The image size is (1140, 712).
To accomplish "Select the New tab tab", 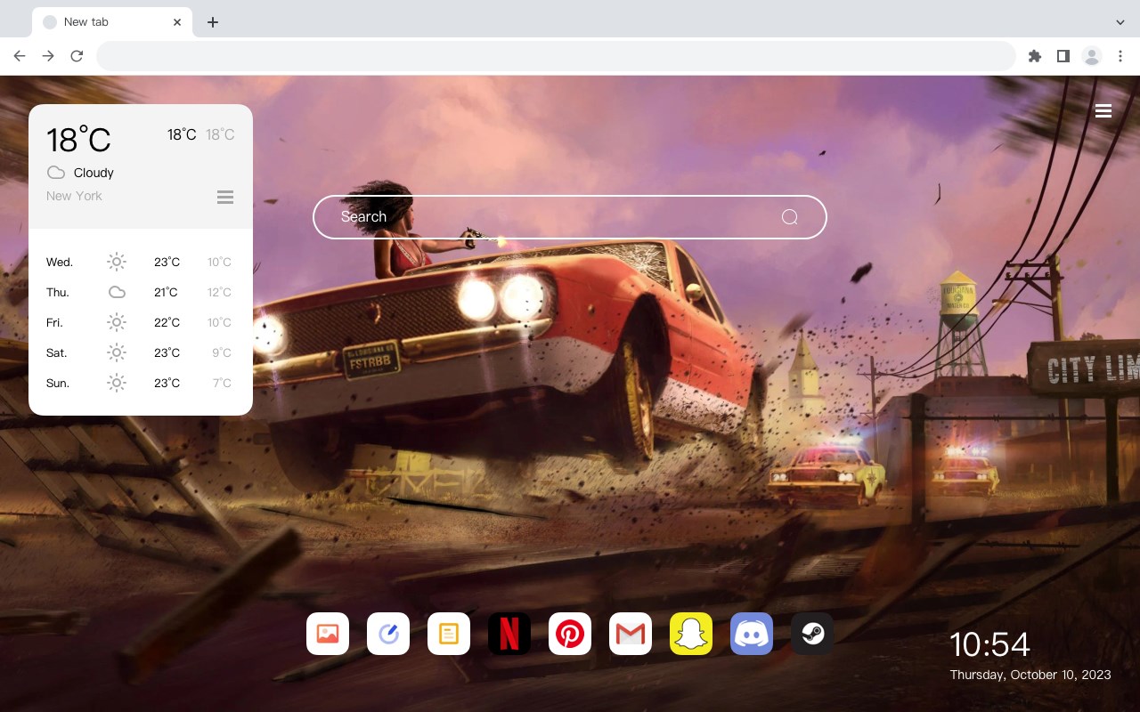I will [112, 22].
